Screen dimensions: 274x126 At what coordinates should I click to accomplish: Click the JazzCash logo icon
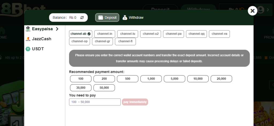[28, 39]
